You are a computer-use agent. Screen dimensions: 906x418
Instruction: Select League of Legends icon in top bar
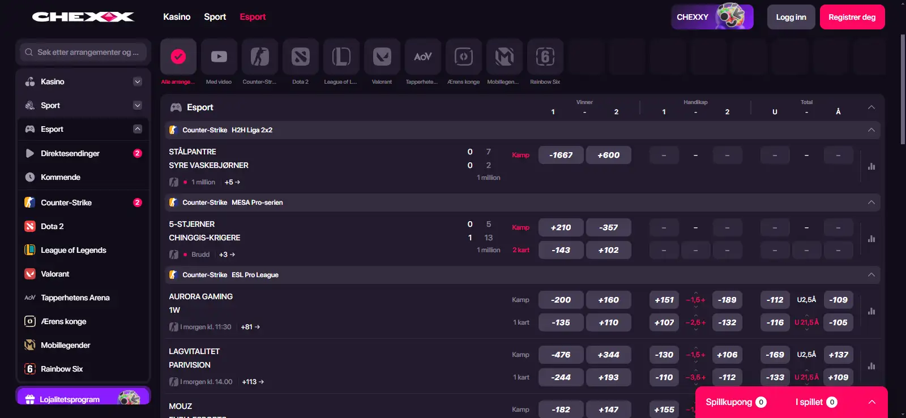(341, 57)
